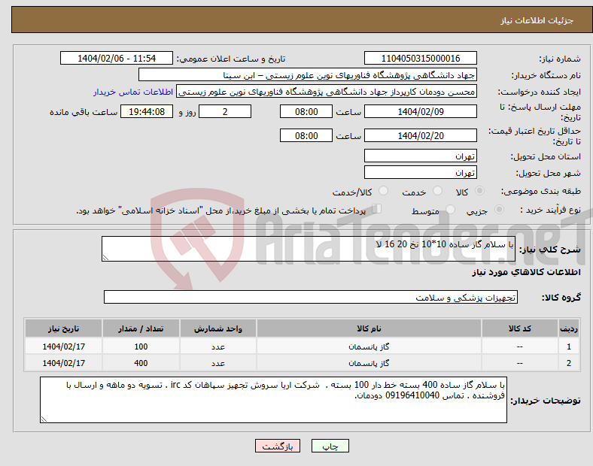The height and width of the screenshot is (466, 593).
Task: Click the بازگشت back button
Action: point(278,446)
